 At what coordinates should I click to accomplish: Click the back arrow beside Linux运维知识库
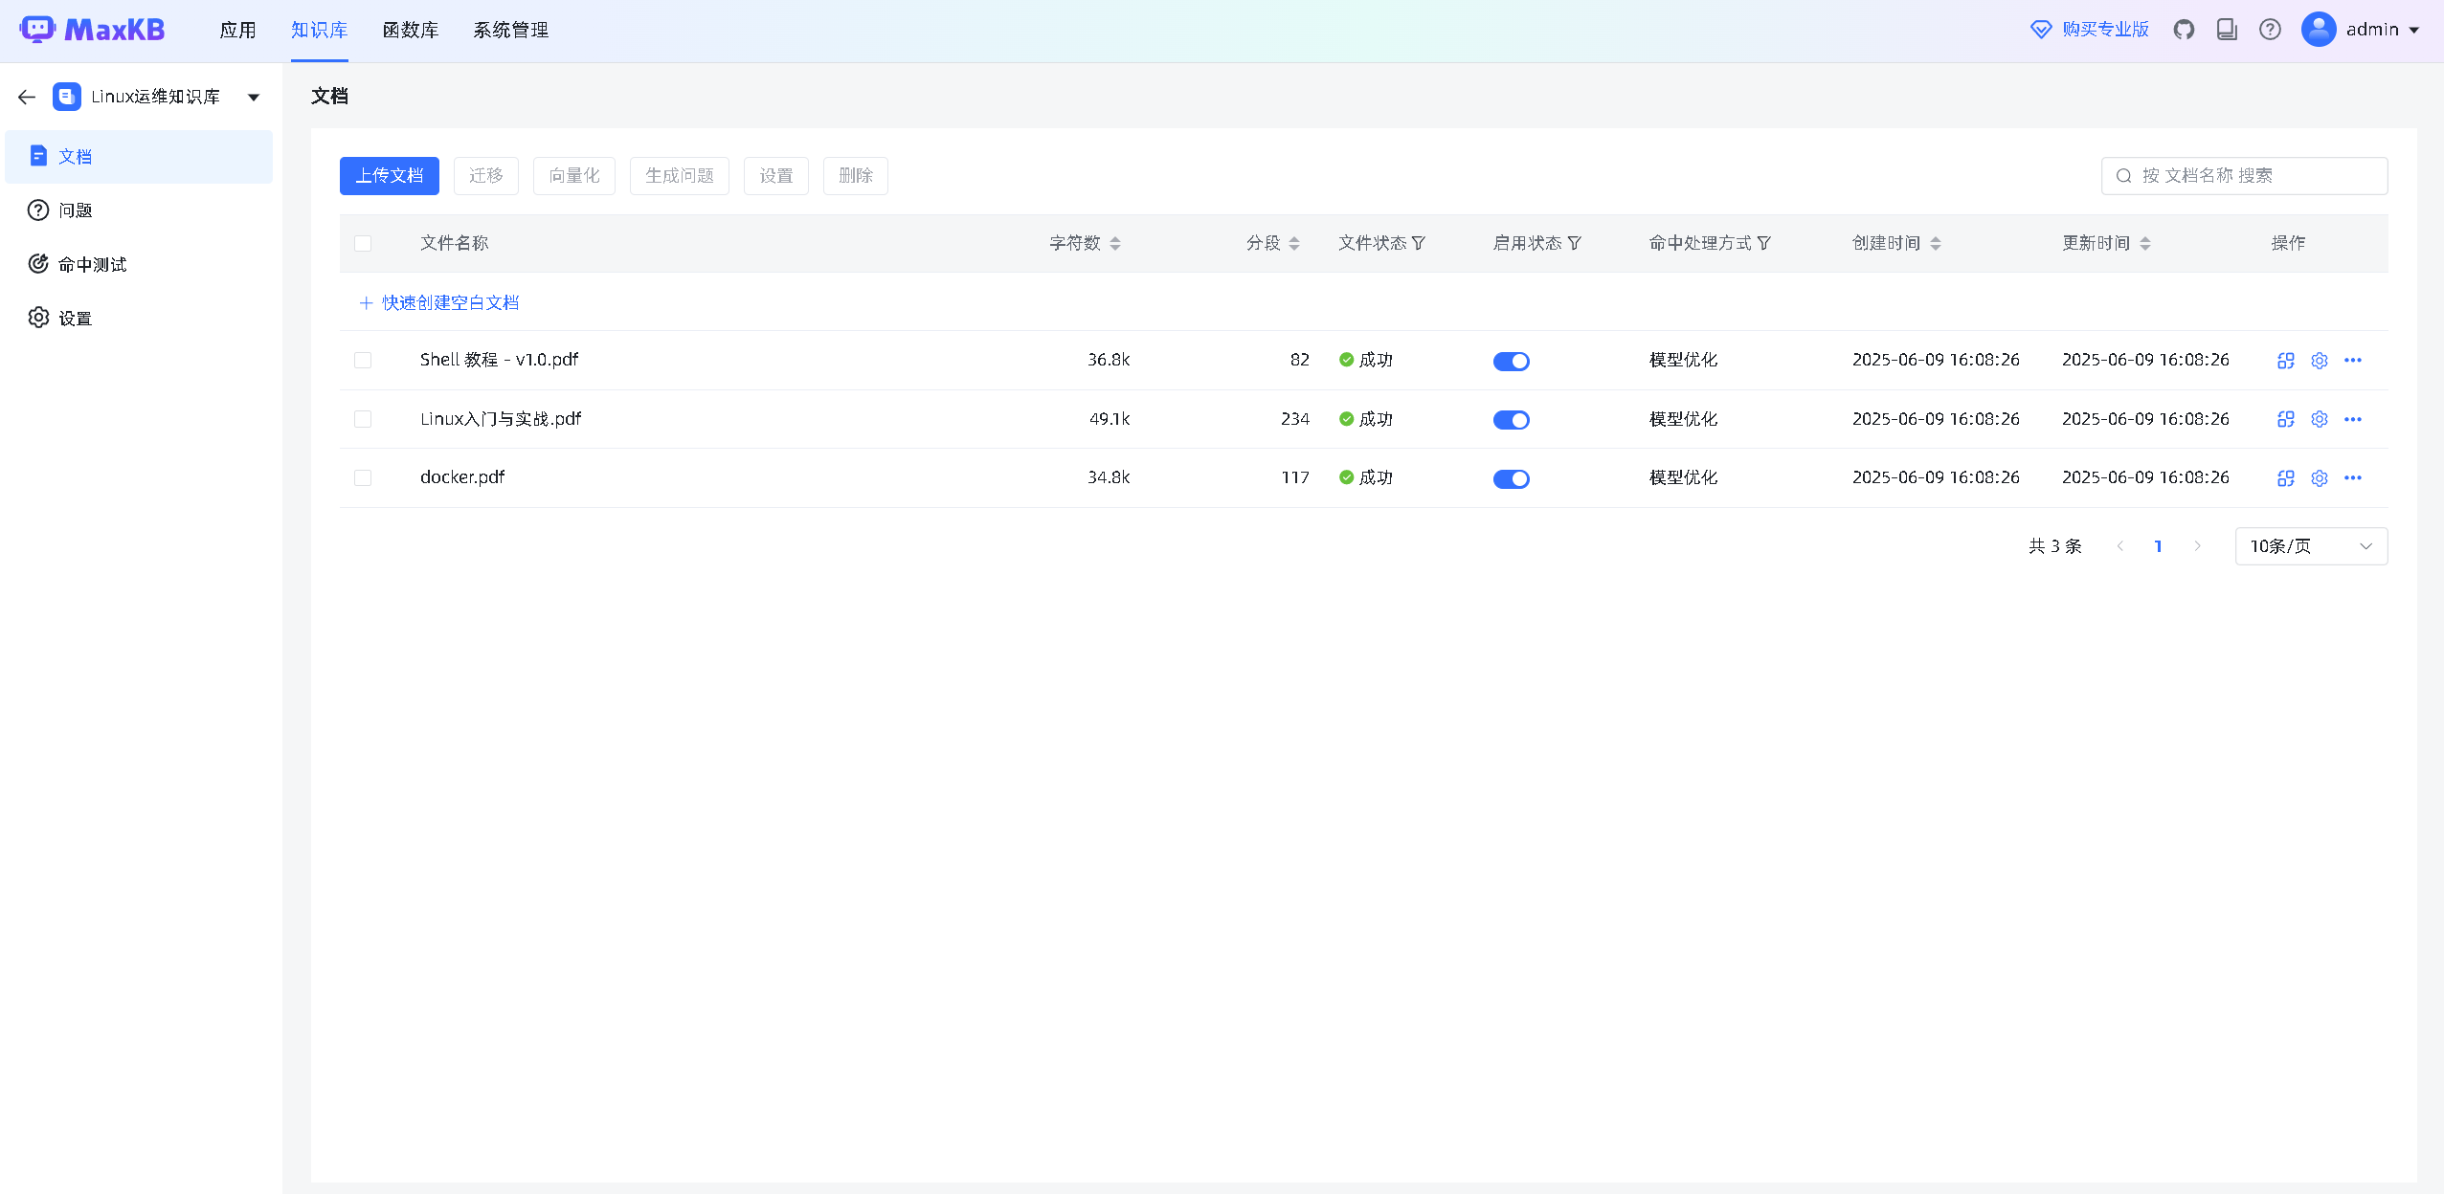(27, 97)
